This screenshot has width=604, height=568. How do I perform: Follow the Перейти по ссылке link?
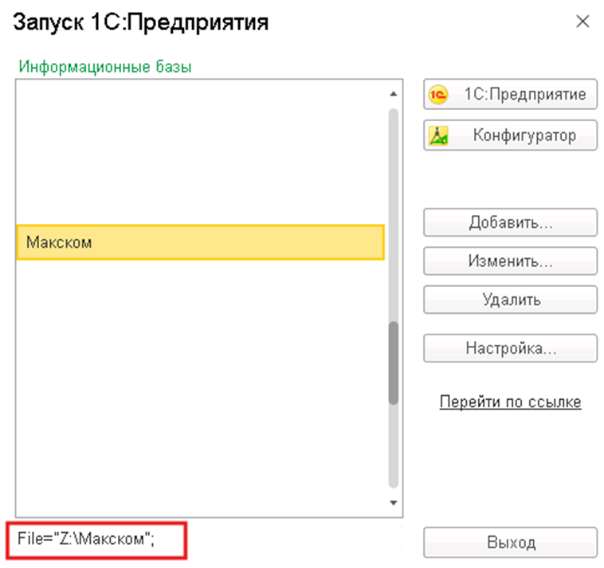tap(510, 402)
